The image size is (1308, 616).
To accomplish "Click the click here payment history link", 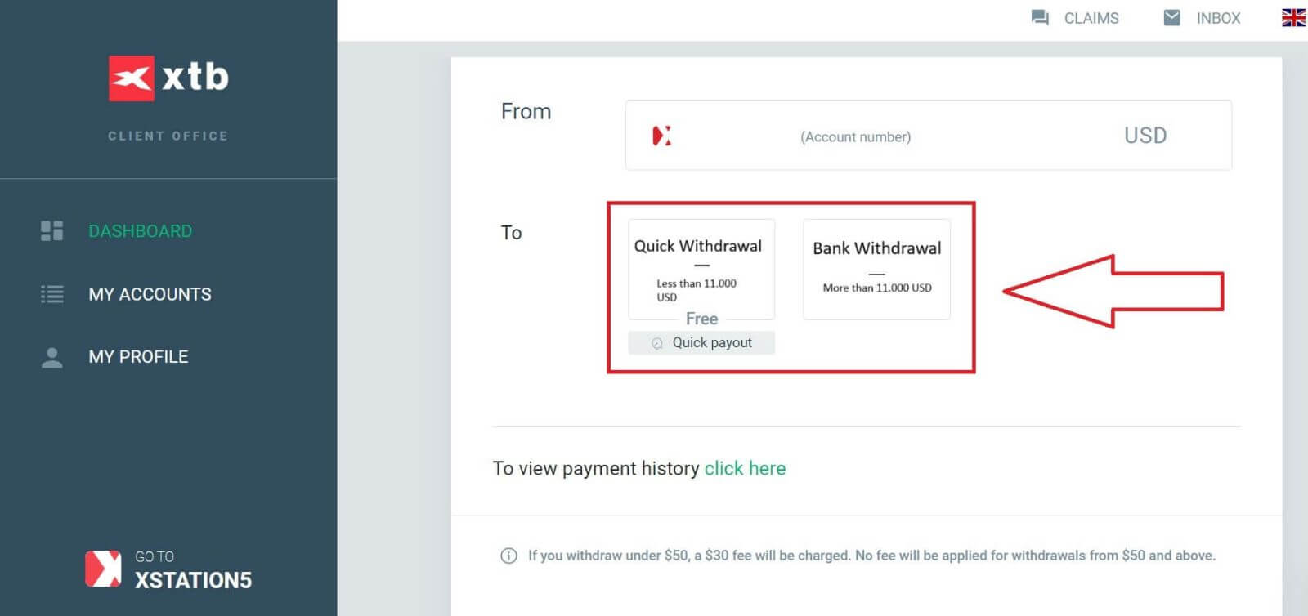I will coord(745,468).
